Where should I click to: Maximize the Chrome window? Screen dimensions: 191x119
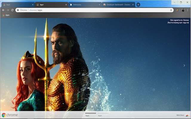click(x=181, y=2)
